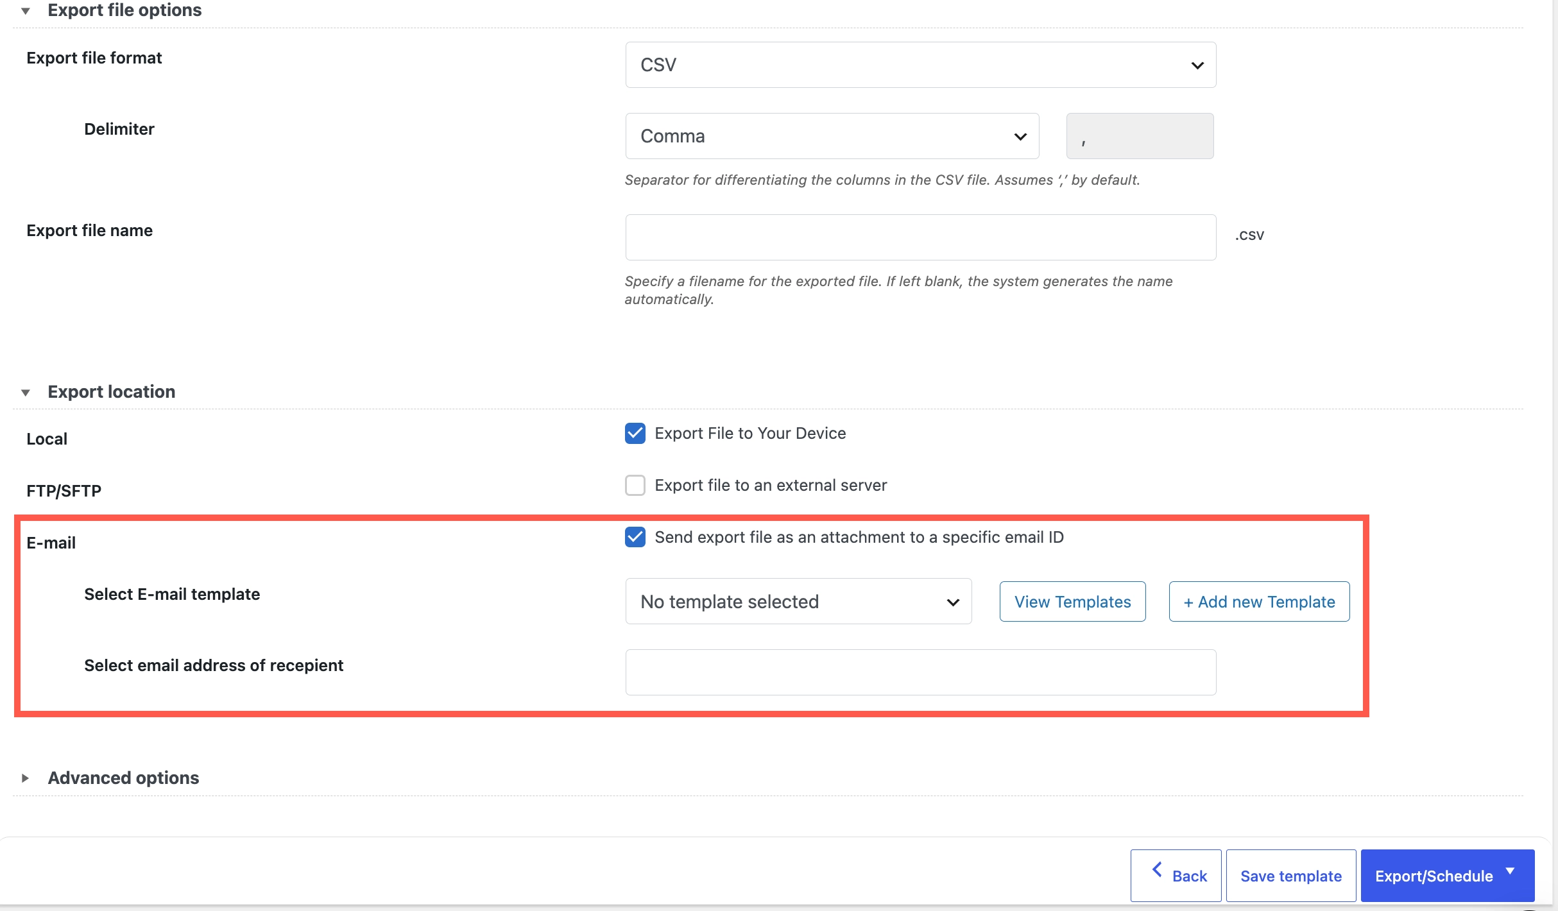Go Back to the previous step
1558x911 pixels.
(1176, 876)
